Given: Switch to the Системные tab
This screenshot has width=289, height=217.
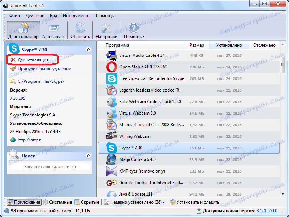Looking at the screenshot, I should pos(57,202).
